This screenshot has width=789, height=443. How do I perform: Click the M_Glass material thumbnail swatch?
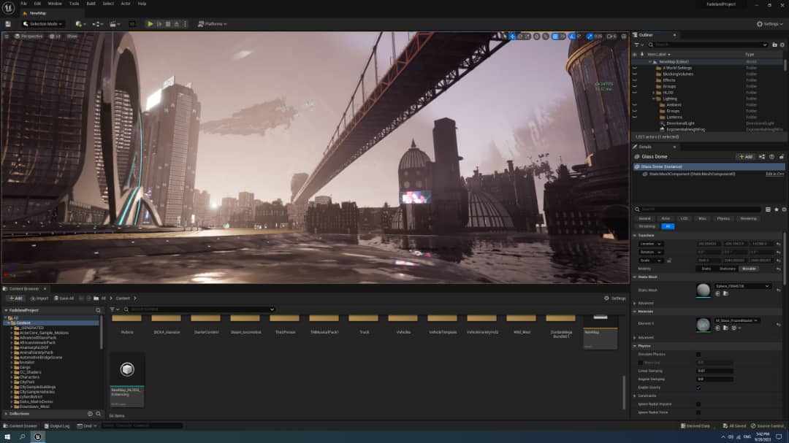703,324
